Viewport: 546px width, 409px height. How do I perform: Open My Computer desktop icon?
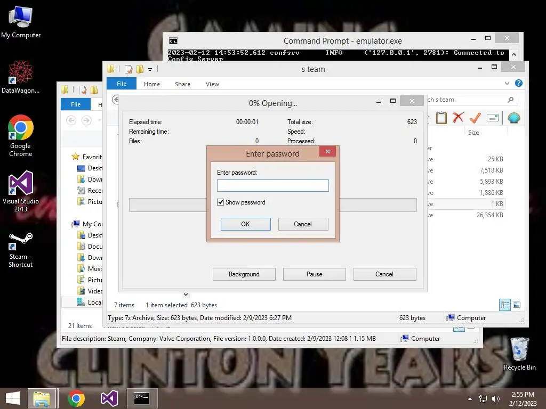pos(21,22)
